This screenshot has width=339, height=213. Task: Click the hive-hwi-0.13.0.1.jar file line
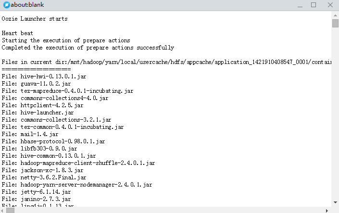coord(44,76)
